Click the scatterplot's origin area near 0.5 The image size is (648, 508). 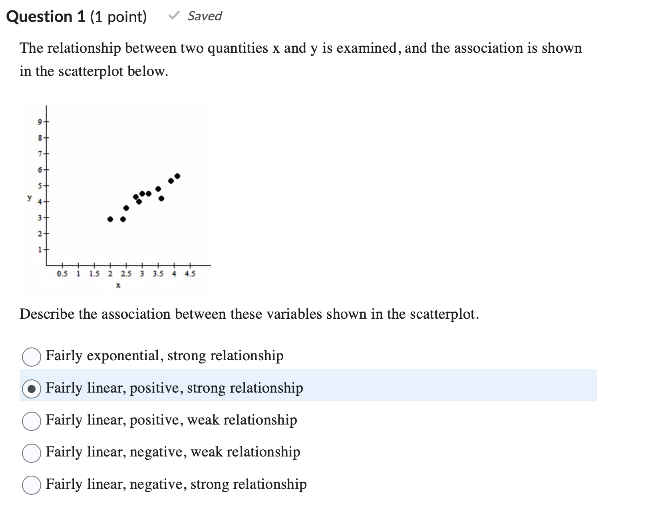click(x=62, y=273)
